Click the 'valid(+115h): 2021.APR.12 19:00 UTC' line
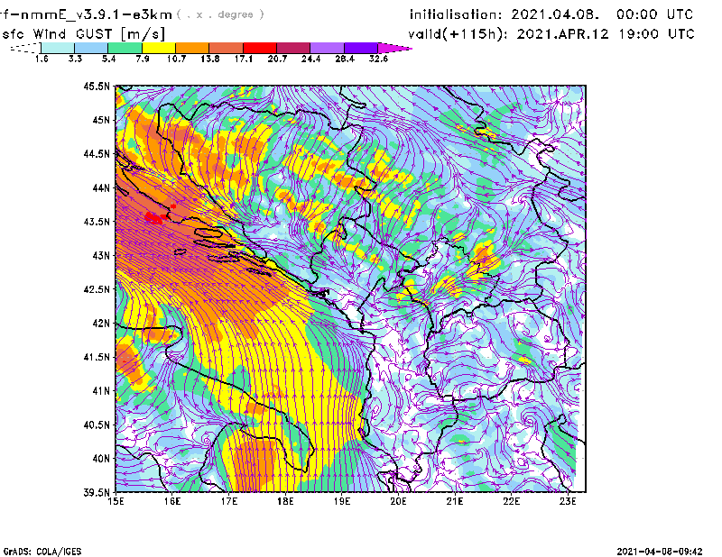Screen dimensions: 722x557 (x=551, y=34)
